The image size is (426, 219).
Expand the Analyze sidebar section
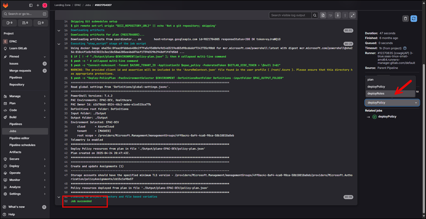[x=25, y=187]
